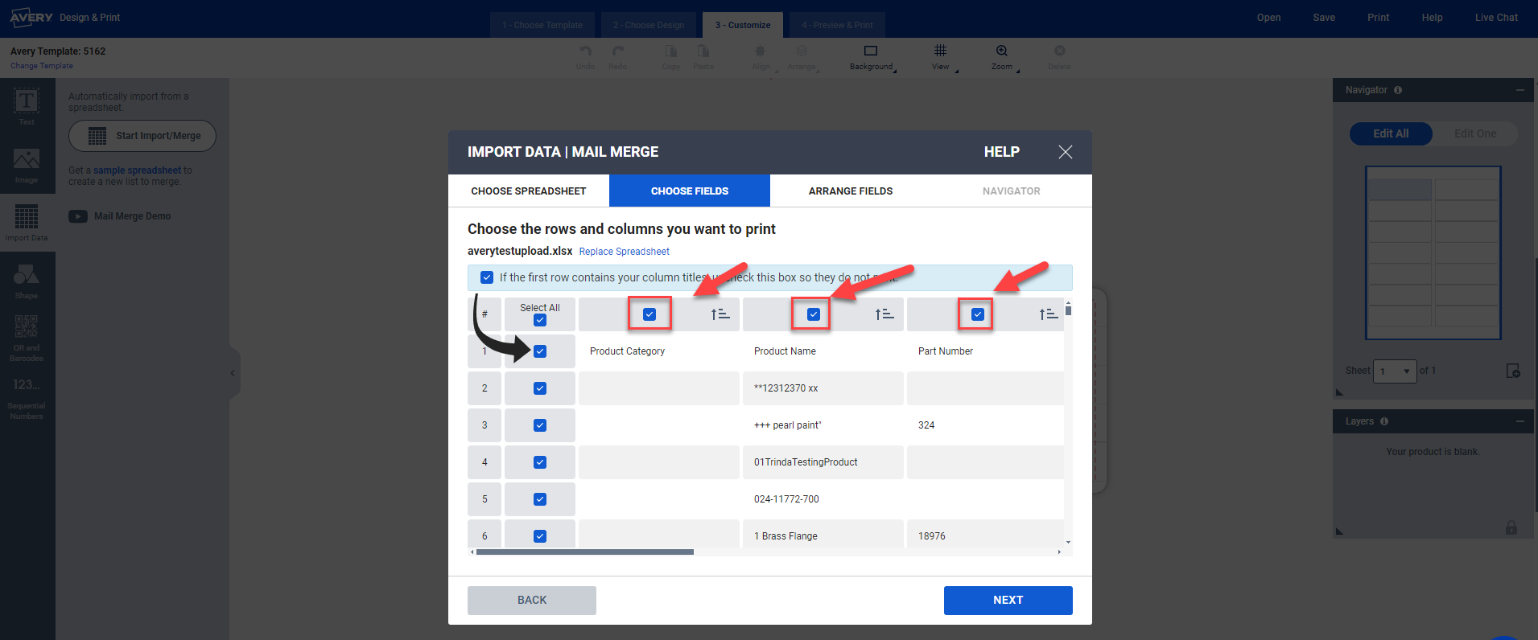
Task: Open Sequential Numbers tool
Action: pos(27,398)
